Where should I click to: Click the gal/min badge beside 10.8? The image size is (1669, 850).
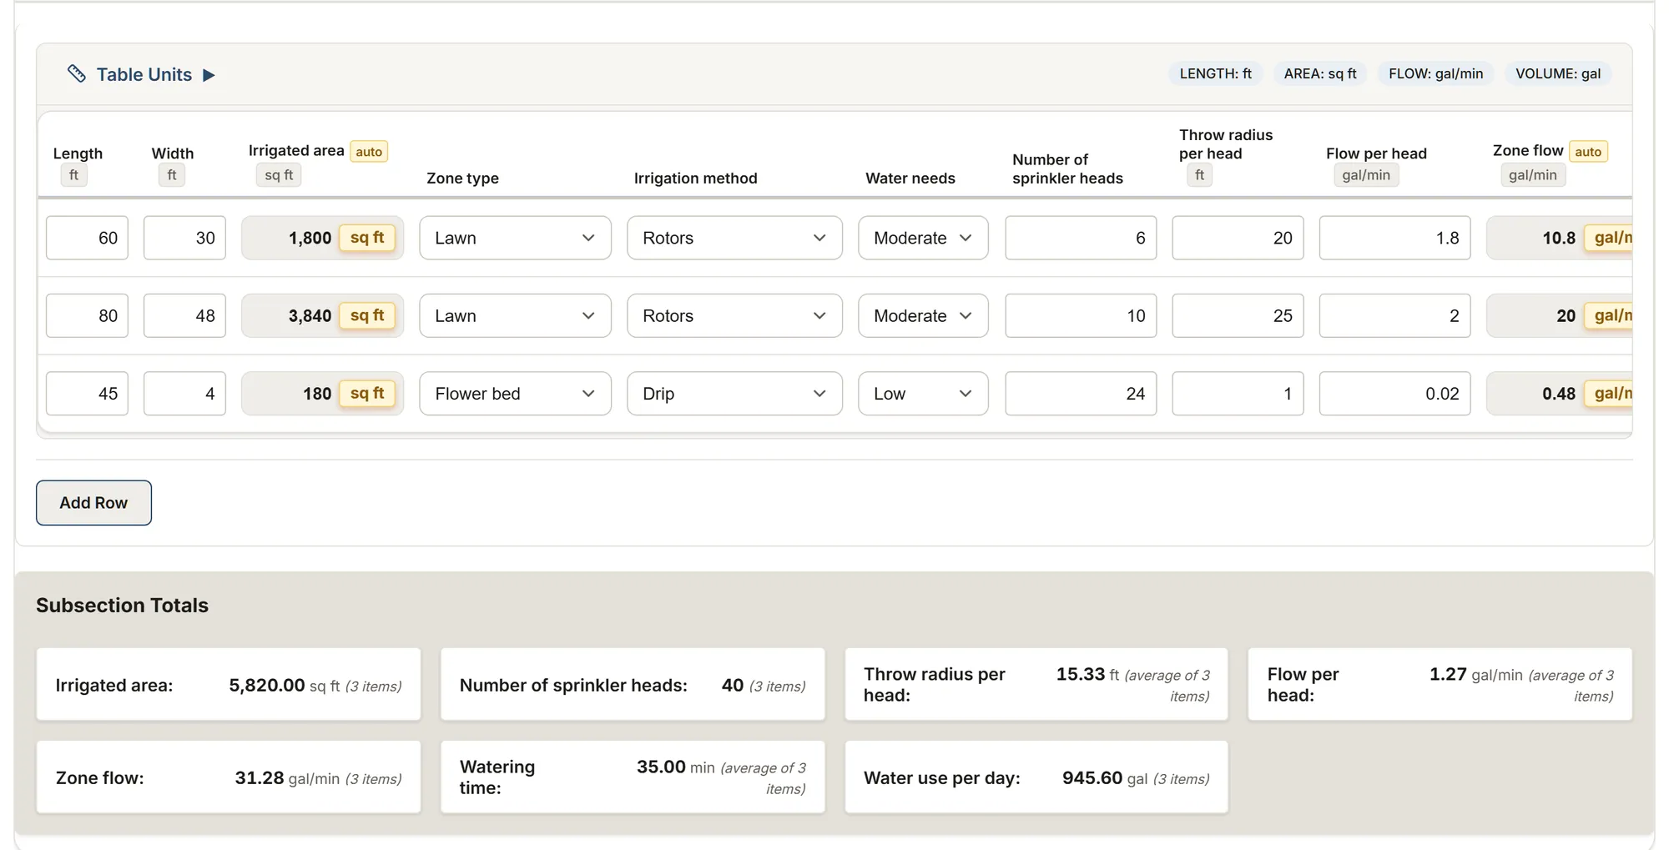(1609, 238)
